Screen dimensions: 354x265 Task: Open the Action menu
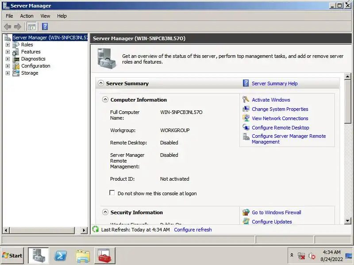click(27, 16)
